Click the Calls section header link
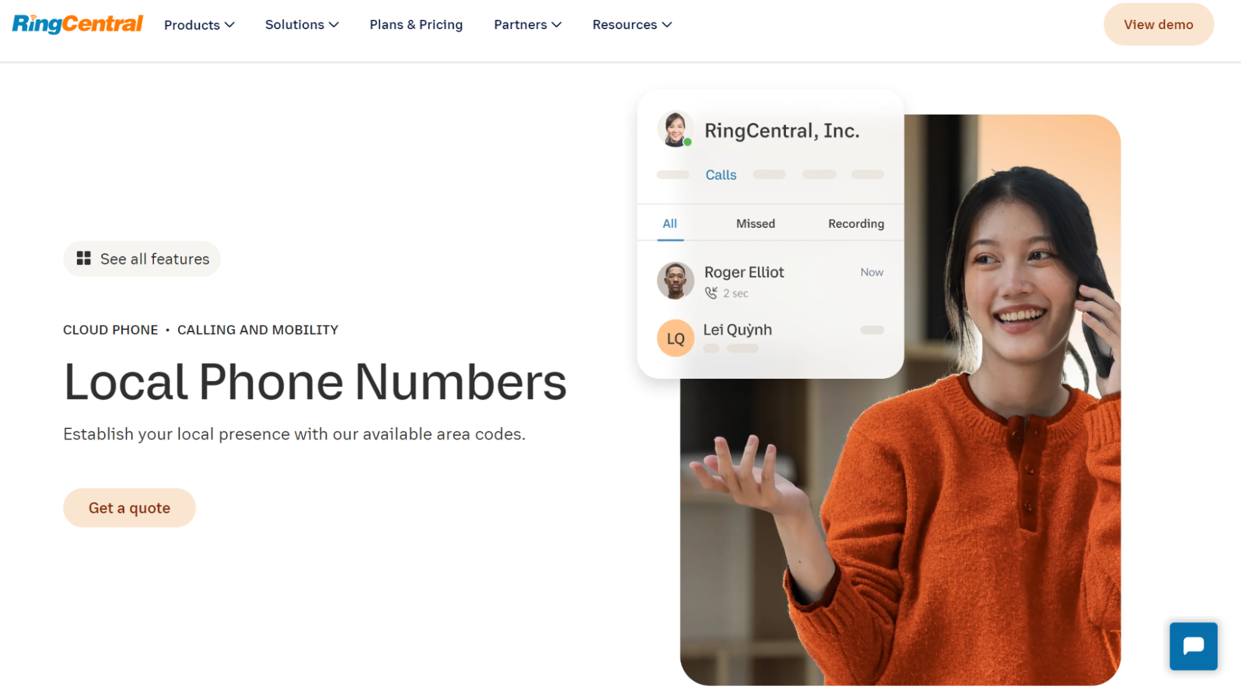 (721, 174)
